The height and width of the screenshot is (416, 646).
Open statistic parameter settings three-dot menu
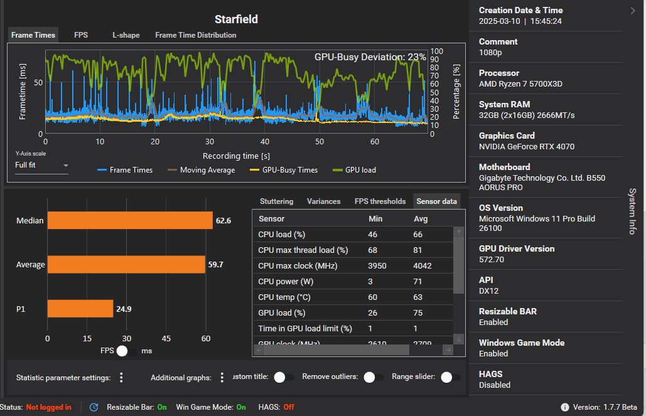coord(121,377)
